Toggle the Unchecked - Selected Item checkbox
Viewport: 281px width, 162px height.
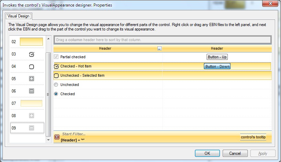click(x=57, y=75)
